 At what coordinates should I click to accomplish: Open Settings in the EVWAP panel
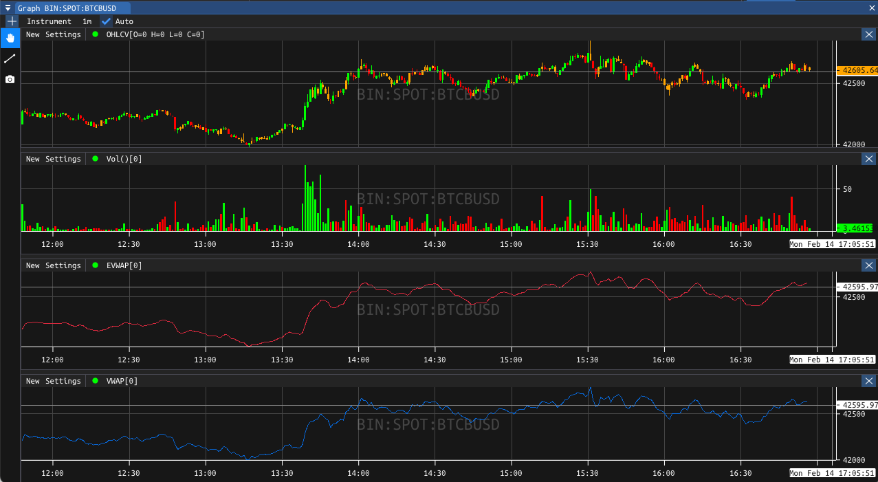63,265
